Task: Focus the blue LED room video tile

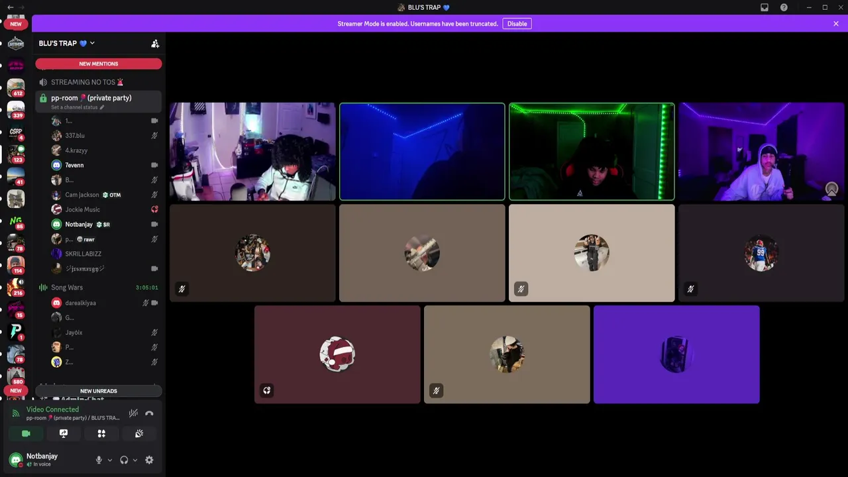Action: point(422,152)
